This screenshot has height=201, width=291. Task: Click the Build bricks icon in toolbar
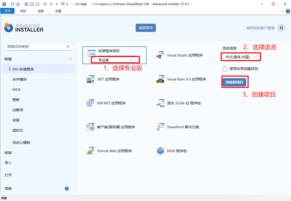(x=18, y=4)
